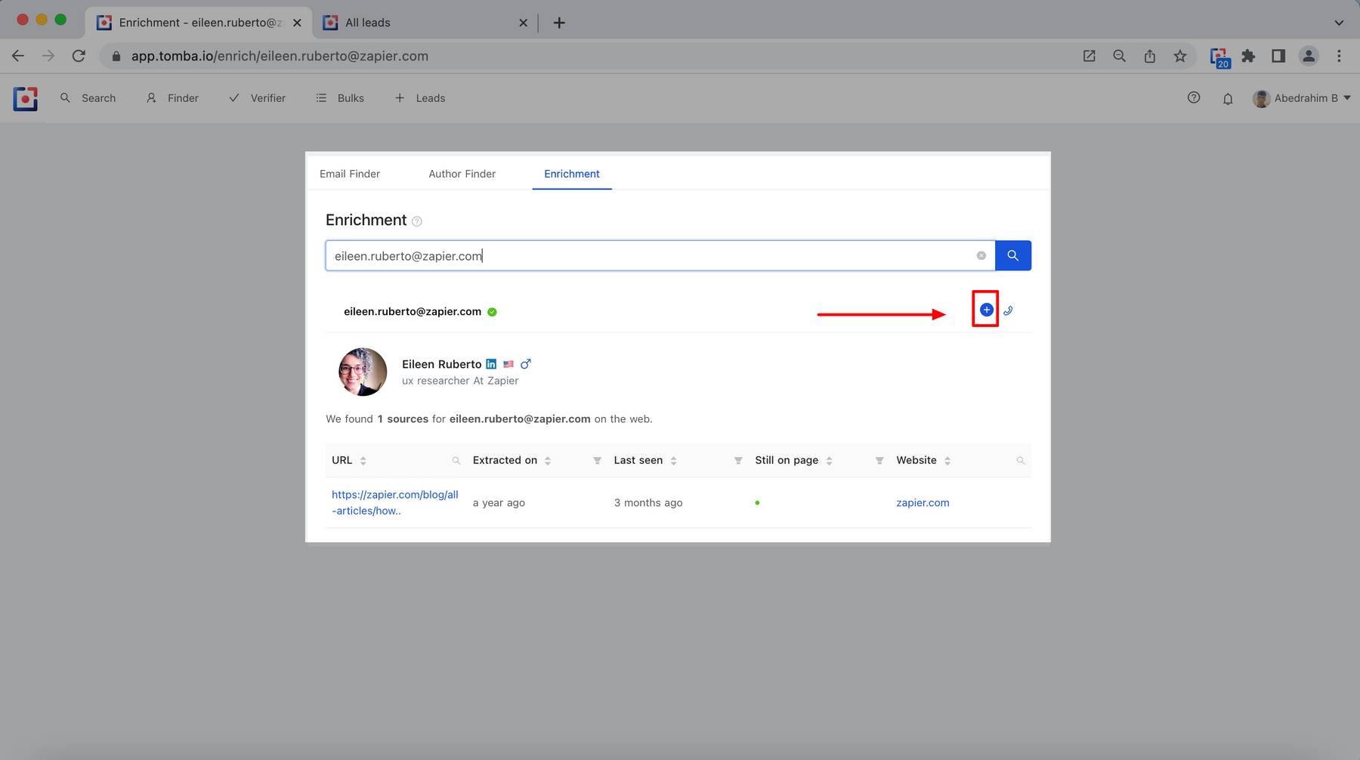Open the browser zoom magnifier icon
Screen dimensions: 1360x760
click(1120, 56)
